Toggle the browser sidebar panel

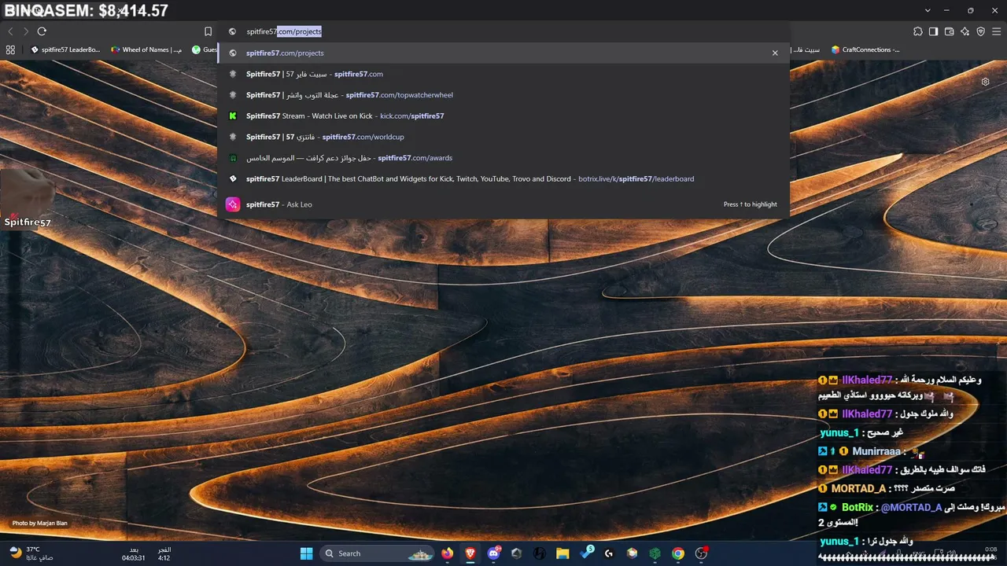933,31
